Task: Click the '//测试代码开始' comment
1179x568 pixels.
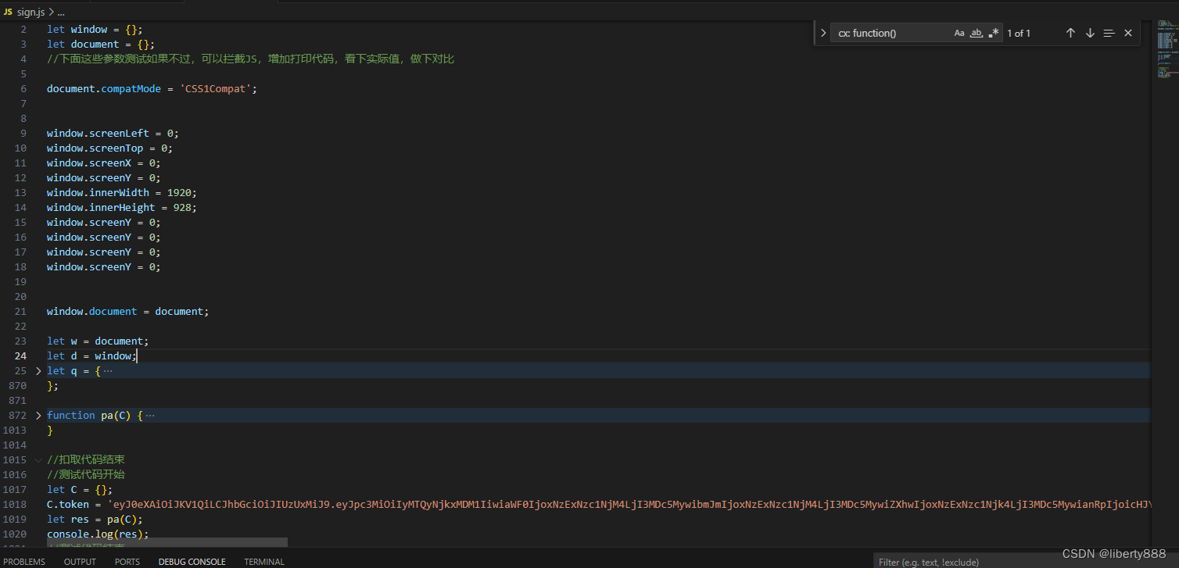Action: coord(86,475)
